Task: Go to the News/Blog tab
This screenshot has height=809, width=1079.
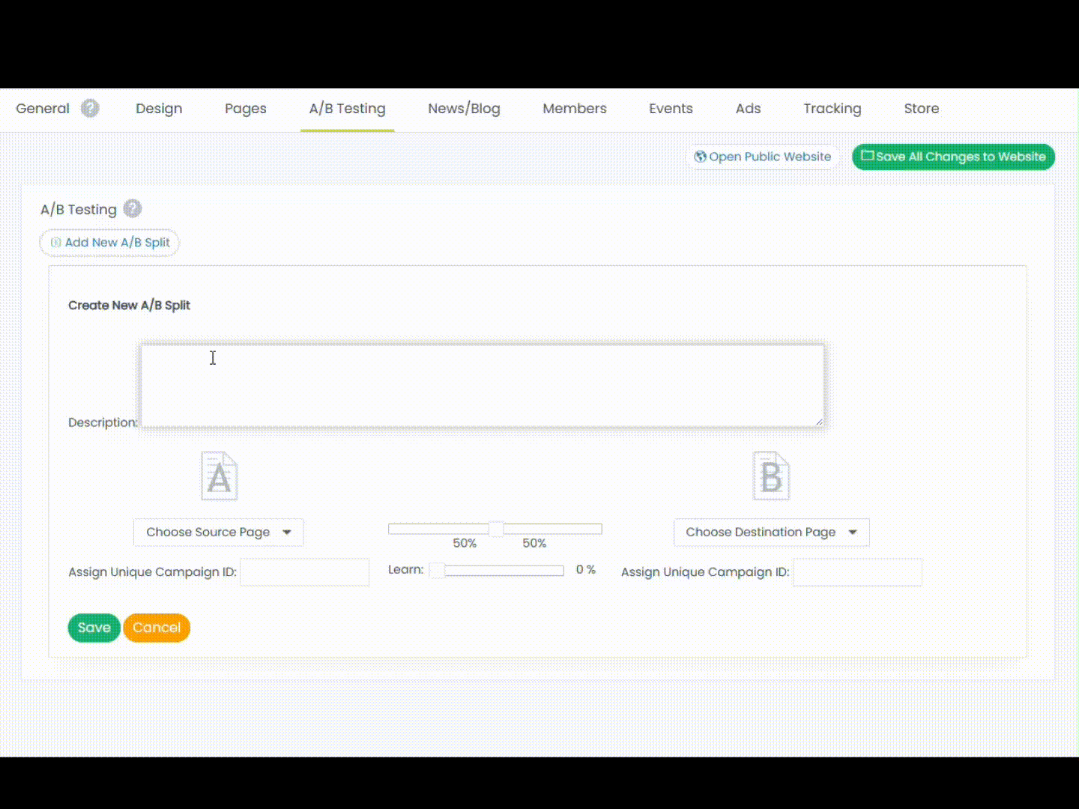Action: click(464, 109)
